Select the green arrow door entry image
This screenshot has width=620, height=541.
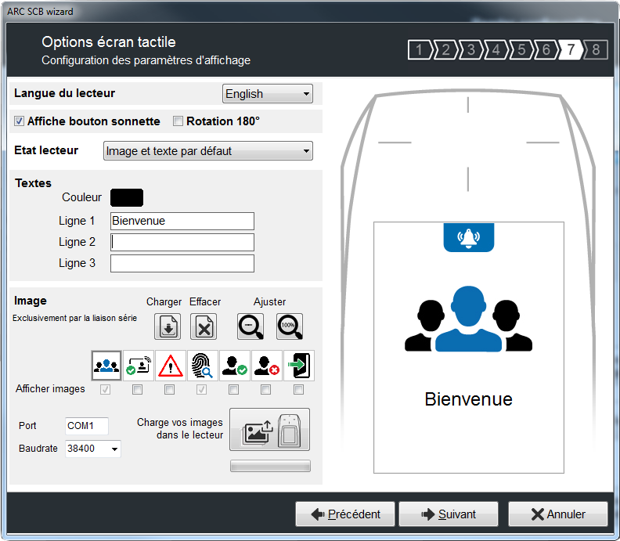coord(298,366)
